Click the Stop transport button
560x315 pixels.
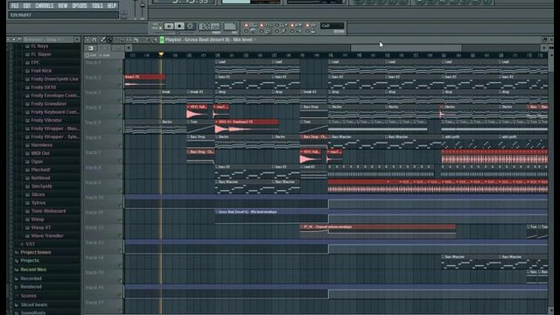coord(179,26)
